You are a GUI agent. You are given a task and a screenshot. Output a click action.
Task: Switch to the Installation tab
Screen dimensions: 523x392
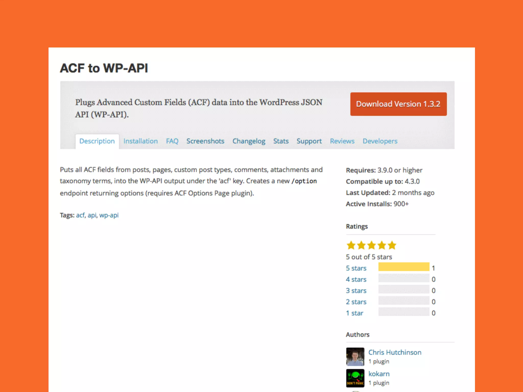pos(140,141)
